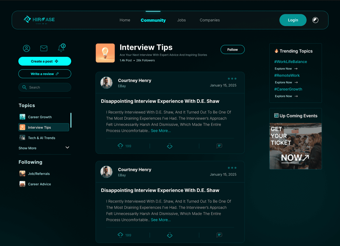Click Courtney Henry avatar on second post
The height and width of the screenshot is (246, 340).
pyautogui.click(x=107, y=172)
